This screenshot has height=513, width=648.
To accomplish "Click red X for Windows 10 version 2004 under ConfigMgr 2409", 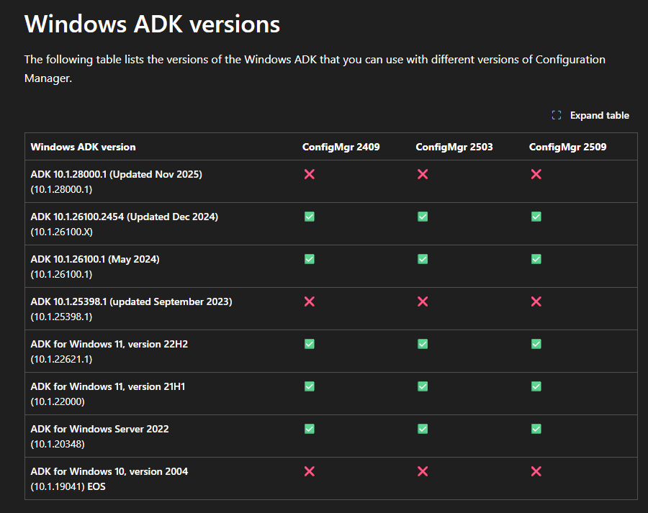I will pyautogui.click(x=309, y=471).
